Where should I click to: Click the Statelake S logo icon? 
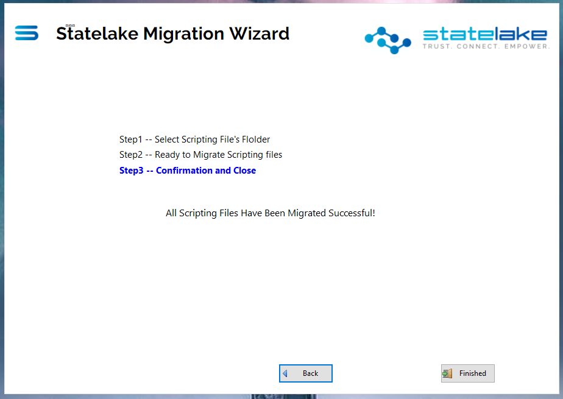click(x=27, y=33)
